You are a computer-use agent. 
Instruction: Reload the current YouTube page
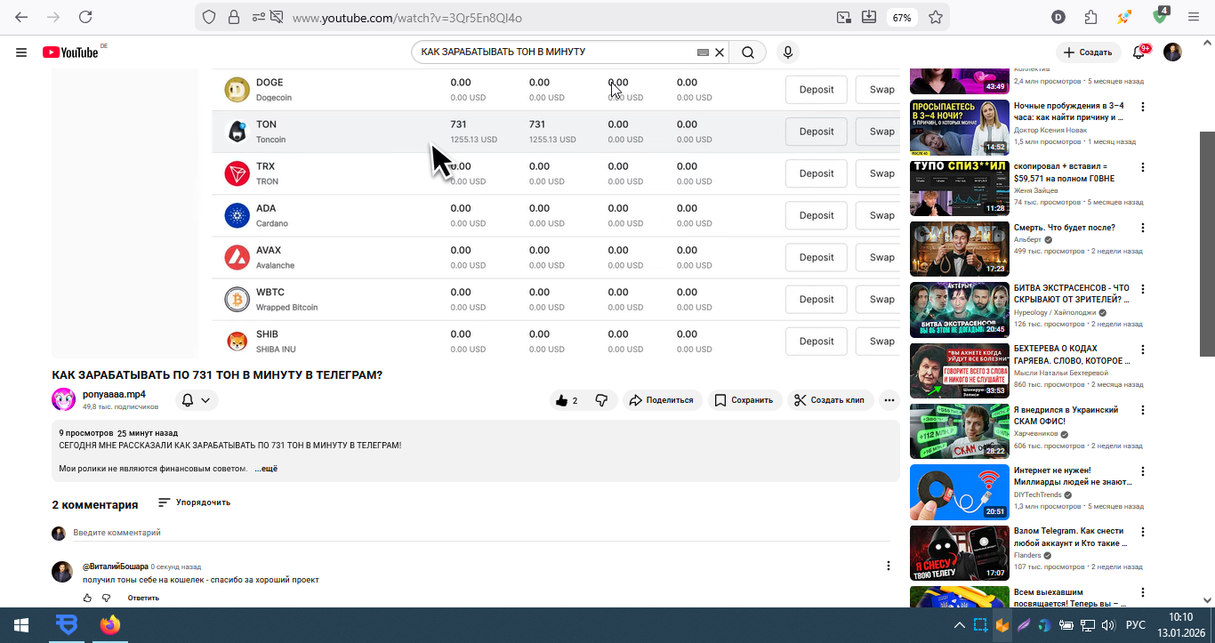(x=85, y=17)
